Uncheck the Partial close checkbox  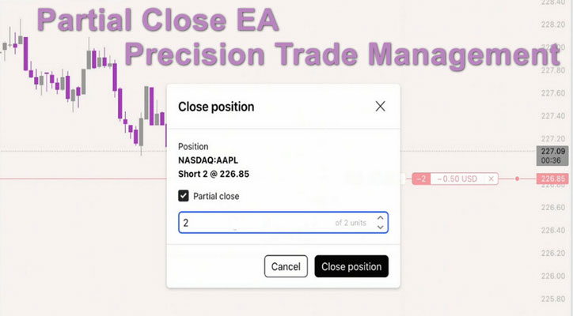click(x=184, y=197)
